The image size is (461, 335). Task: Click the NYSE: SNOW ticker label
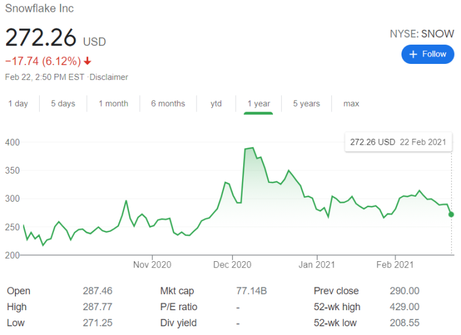422,33
